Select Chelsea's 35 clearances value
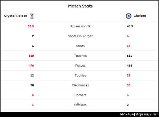Screen dimensions: 159x117 coord(129,85)
